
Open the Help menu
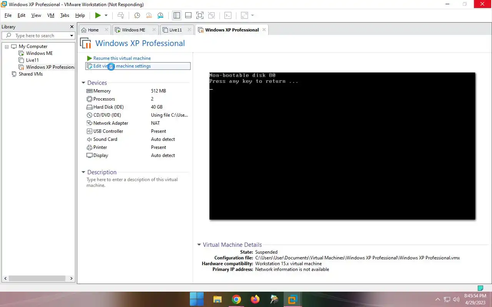point(80,15)
